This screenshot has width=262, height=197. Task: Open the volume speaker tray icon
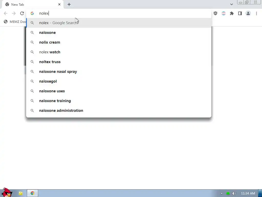234,193
